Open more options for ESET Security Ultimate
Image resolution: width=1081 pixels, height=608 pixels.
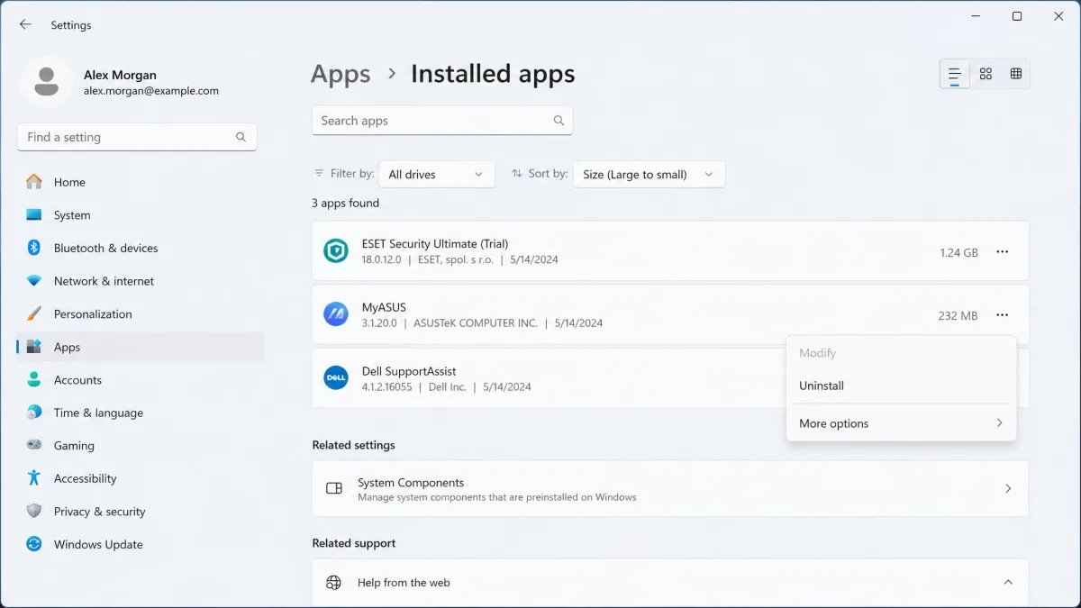coord(1002,252)
